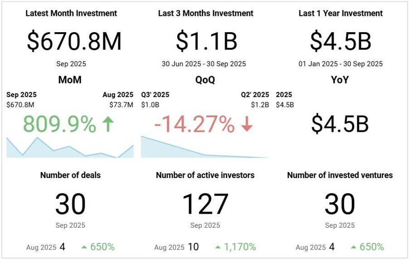The width and height of the screenshot is (409, 259).
Task: Click green triangle beside 1,170%
Action: [218, 247]
